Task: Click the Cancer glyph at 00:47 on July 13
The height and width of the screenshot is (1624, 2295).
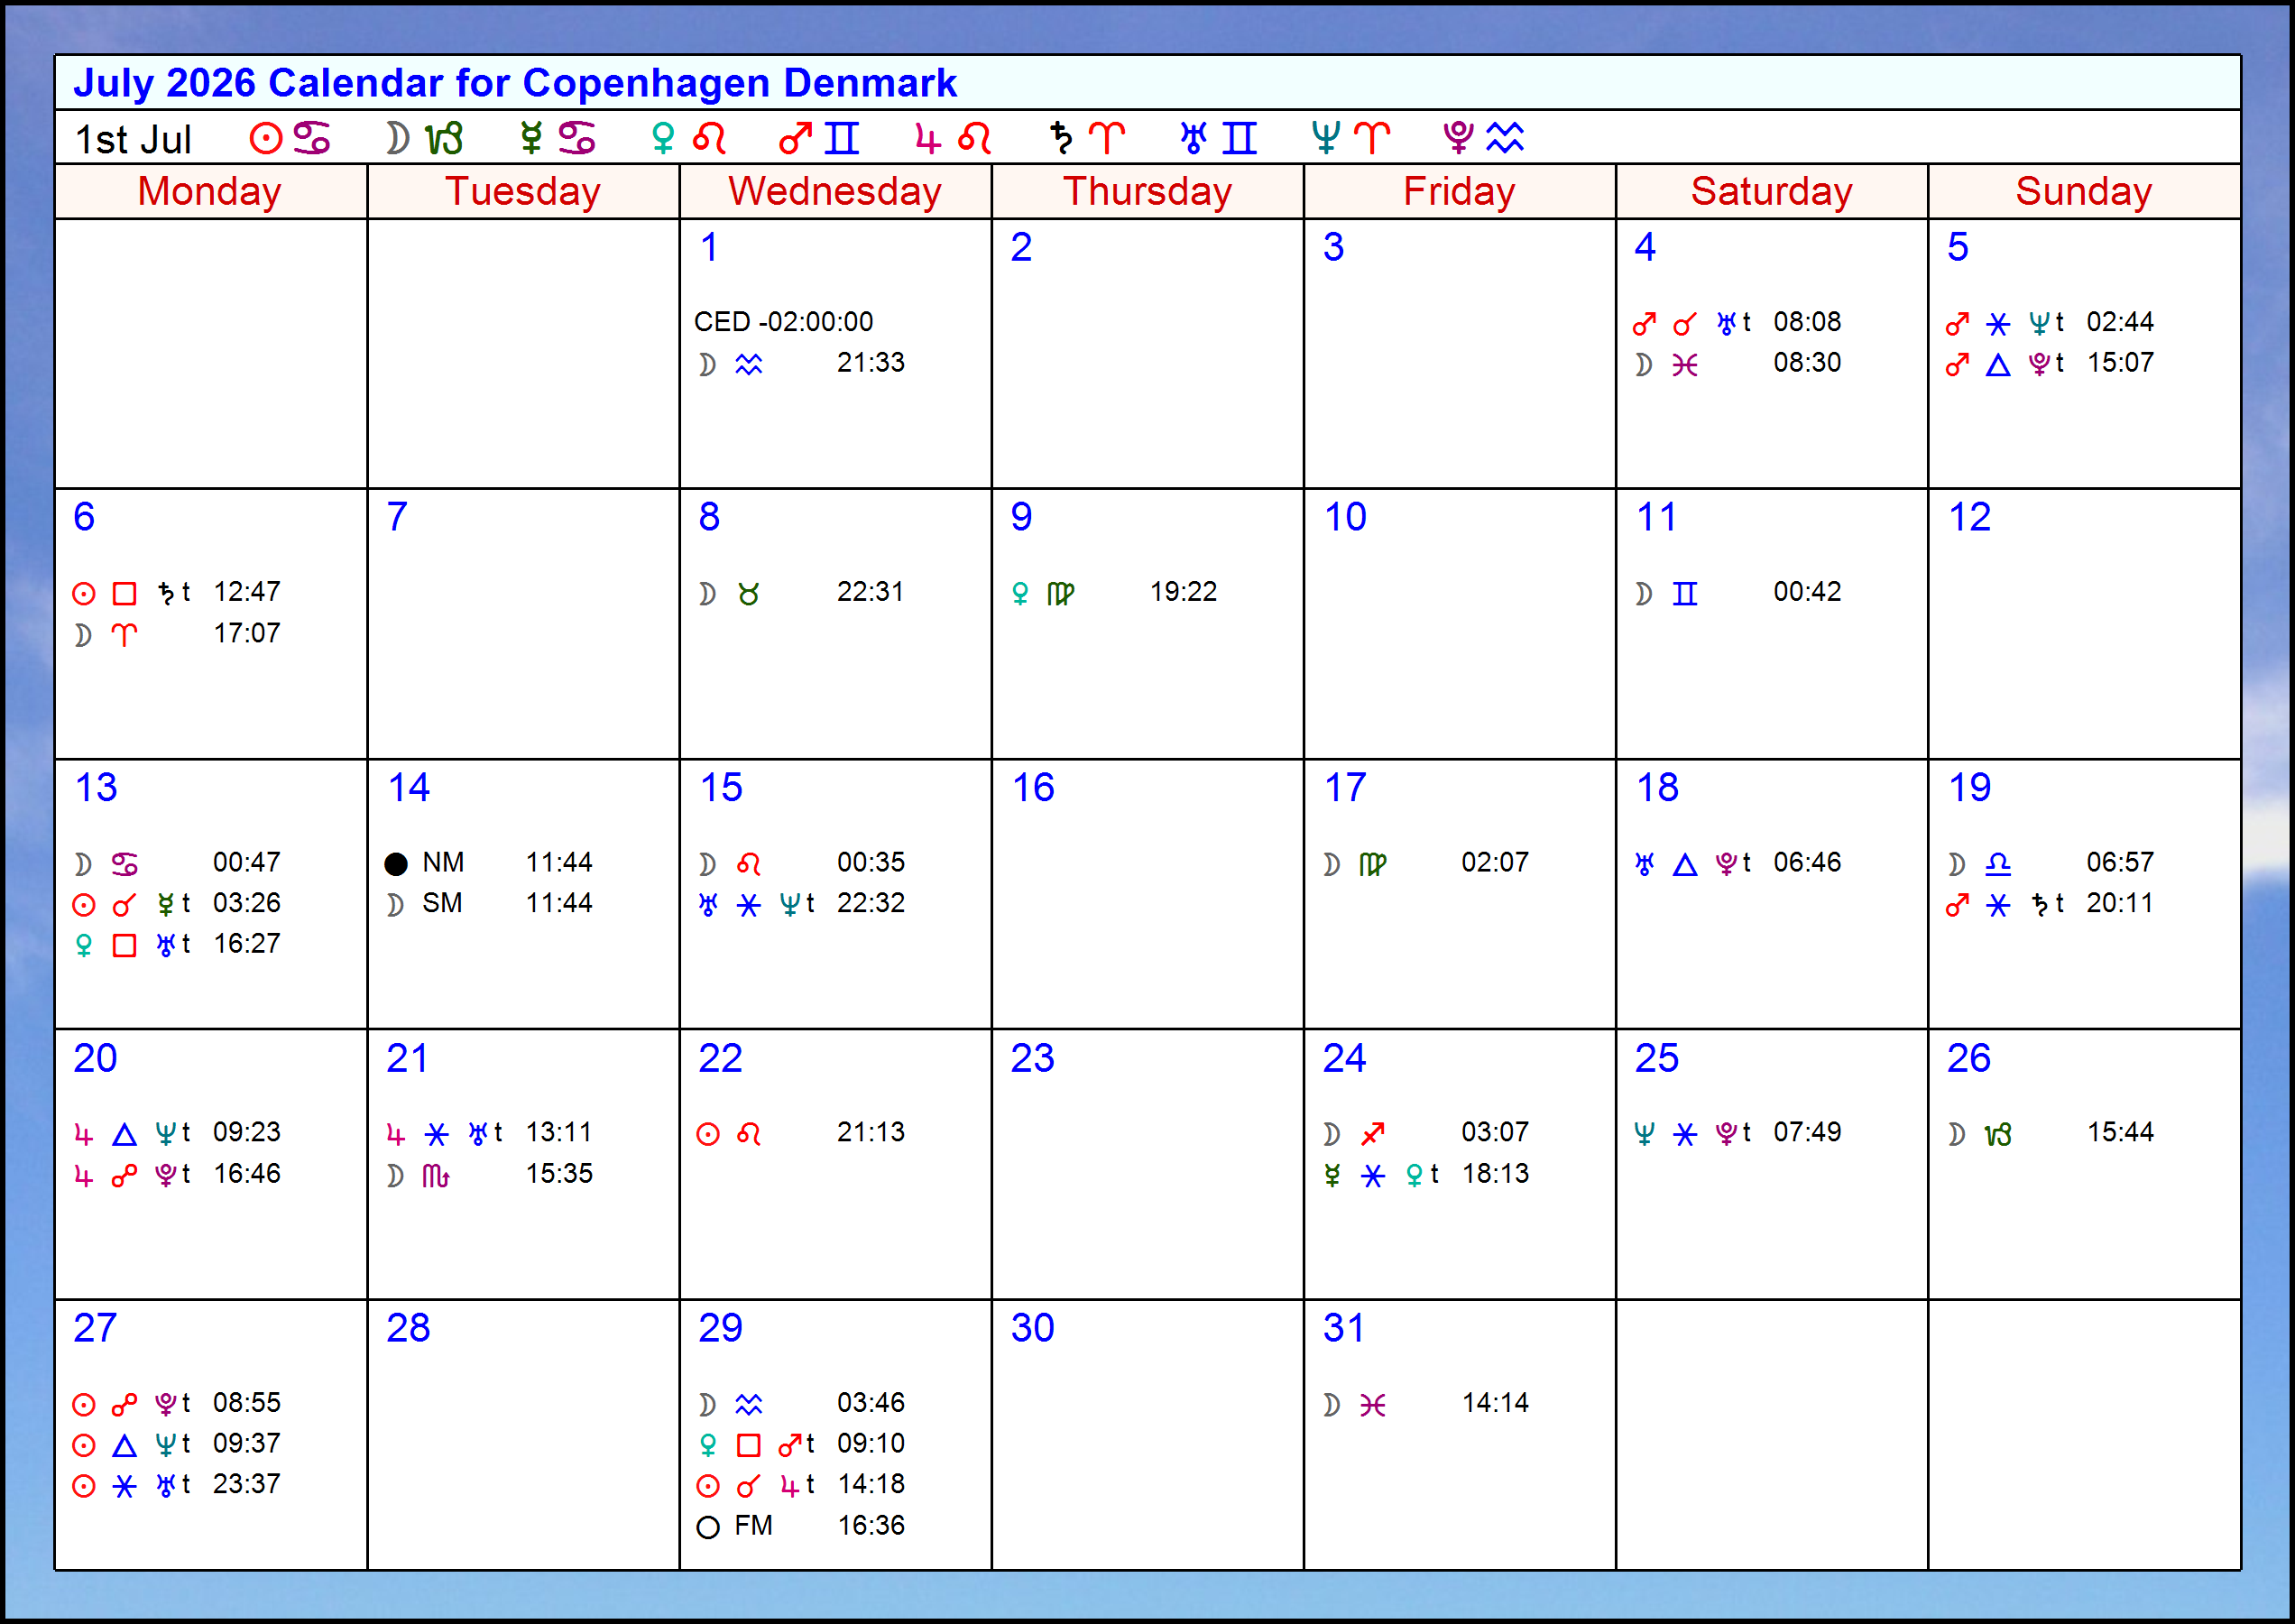Action: click(124, 864)
